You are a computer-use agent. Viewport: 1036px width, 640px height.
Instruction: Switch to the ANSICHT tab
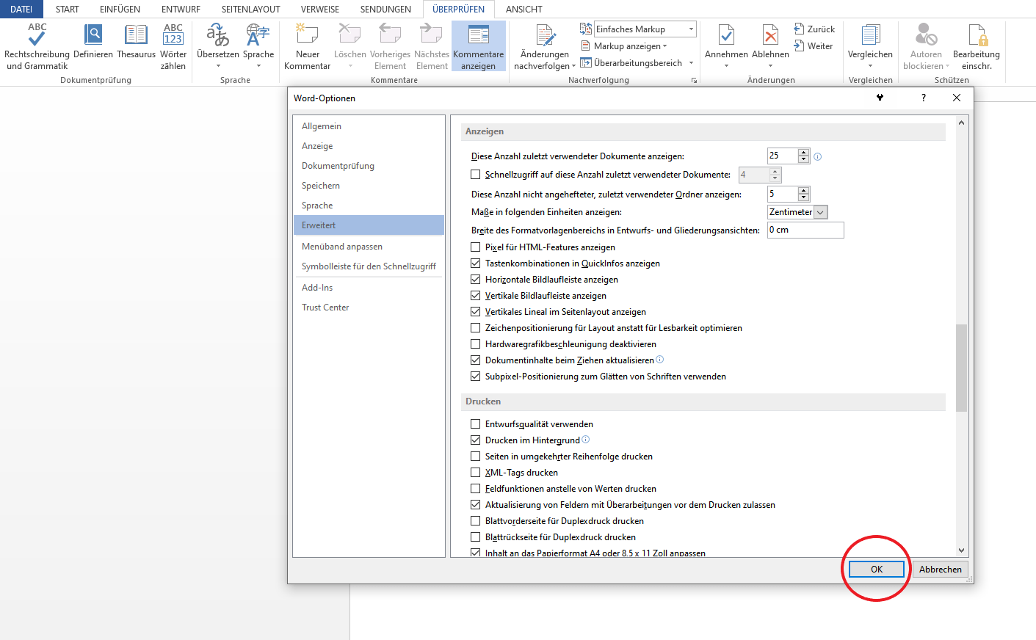coord(524,9)
